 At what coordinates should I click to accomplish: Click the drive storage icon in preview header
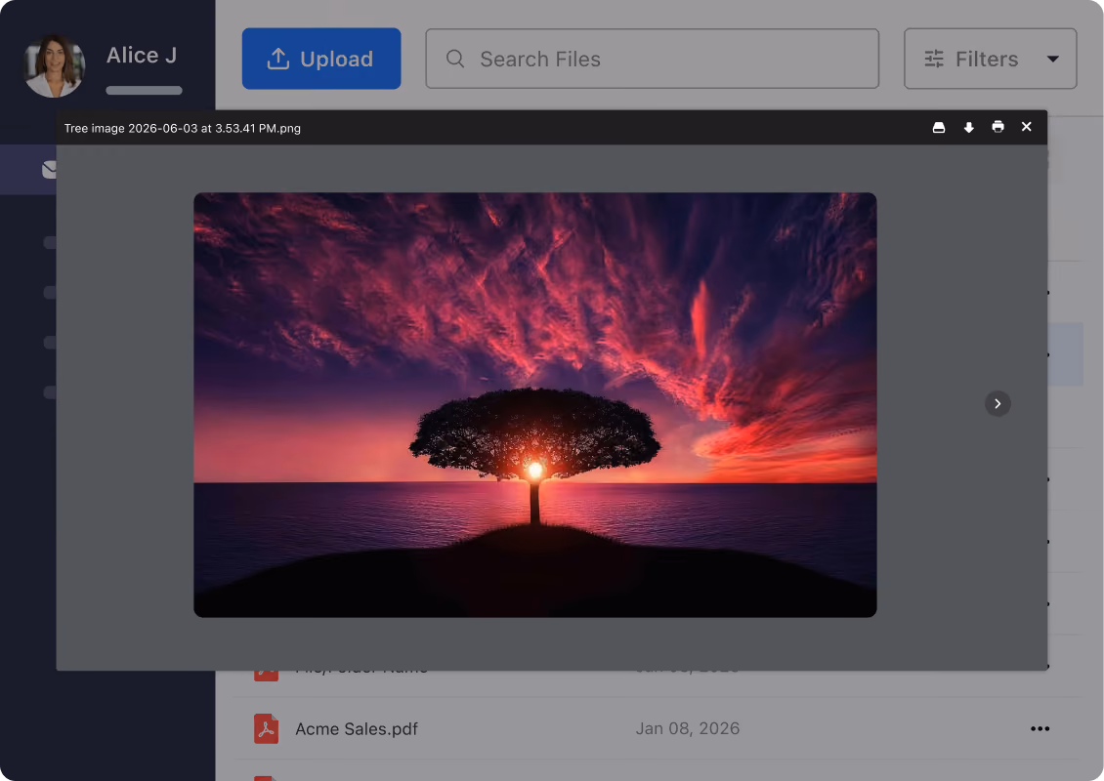[x=939, y=127]
